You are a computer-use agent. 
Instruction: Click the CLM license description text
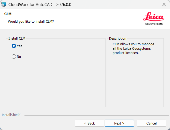coord(133,48)
